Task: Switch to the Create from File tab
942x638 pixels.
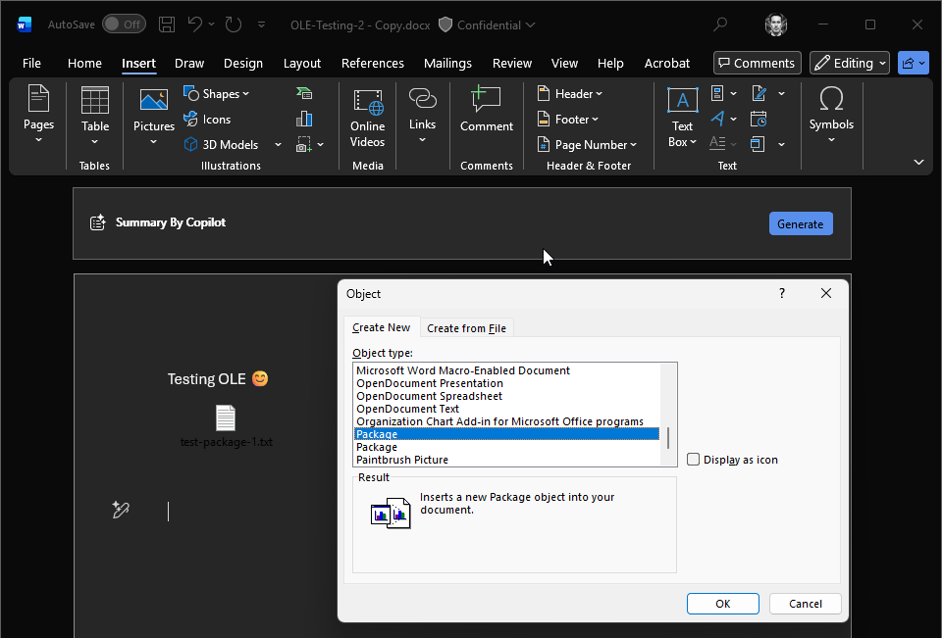Action: pyautogui.click(x=466, y=328)
